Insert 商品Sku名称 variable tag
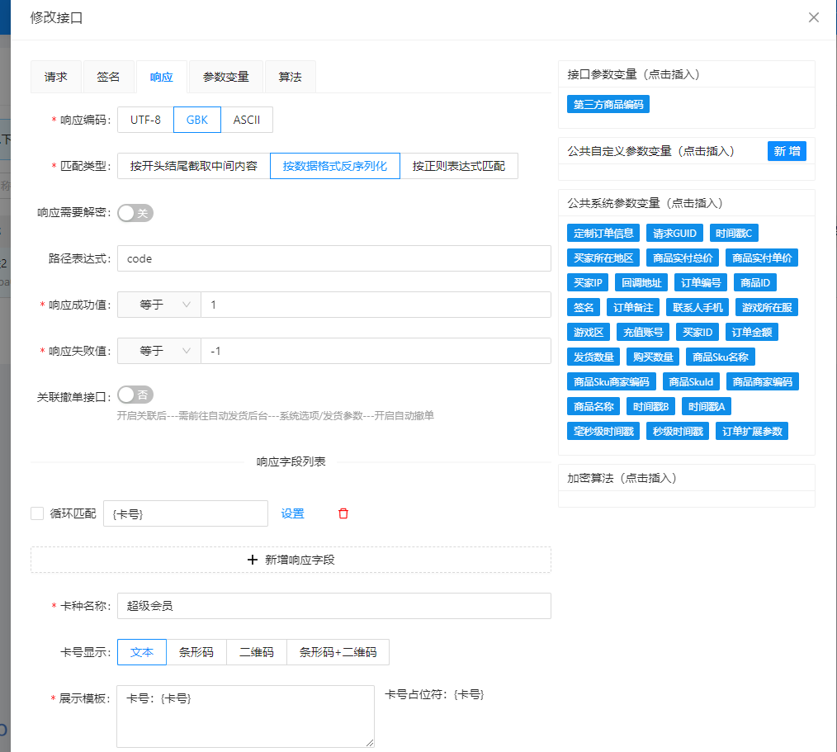Screen dimensions: 837x752 (720, 357)
